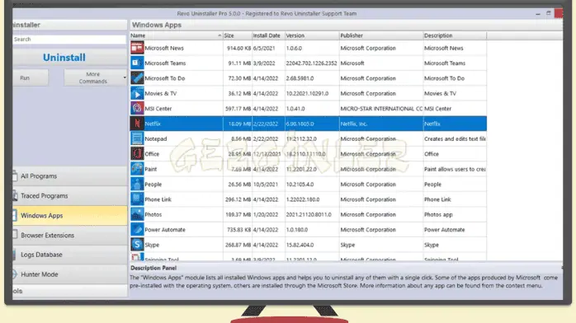Click the Notepad app icon
Image resolution: width=576 pixels, height=323 pixels.
point(137,138)
